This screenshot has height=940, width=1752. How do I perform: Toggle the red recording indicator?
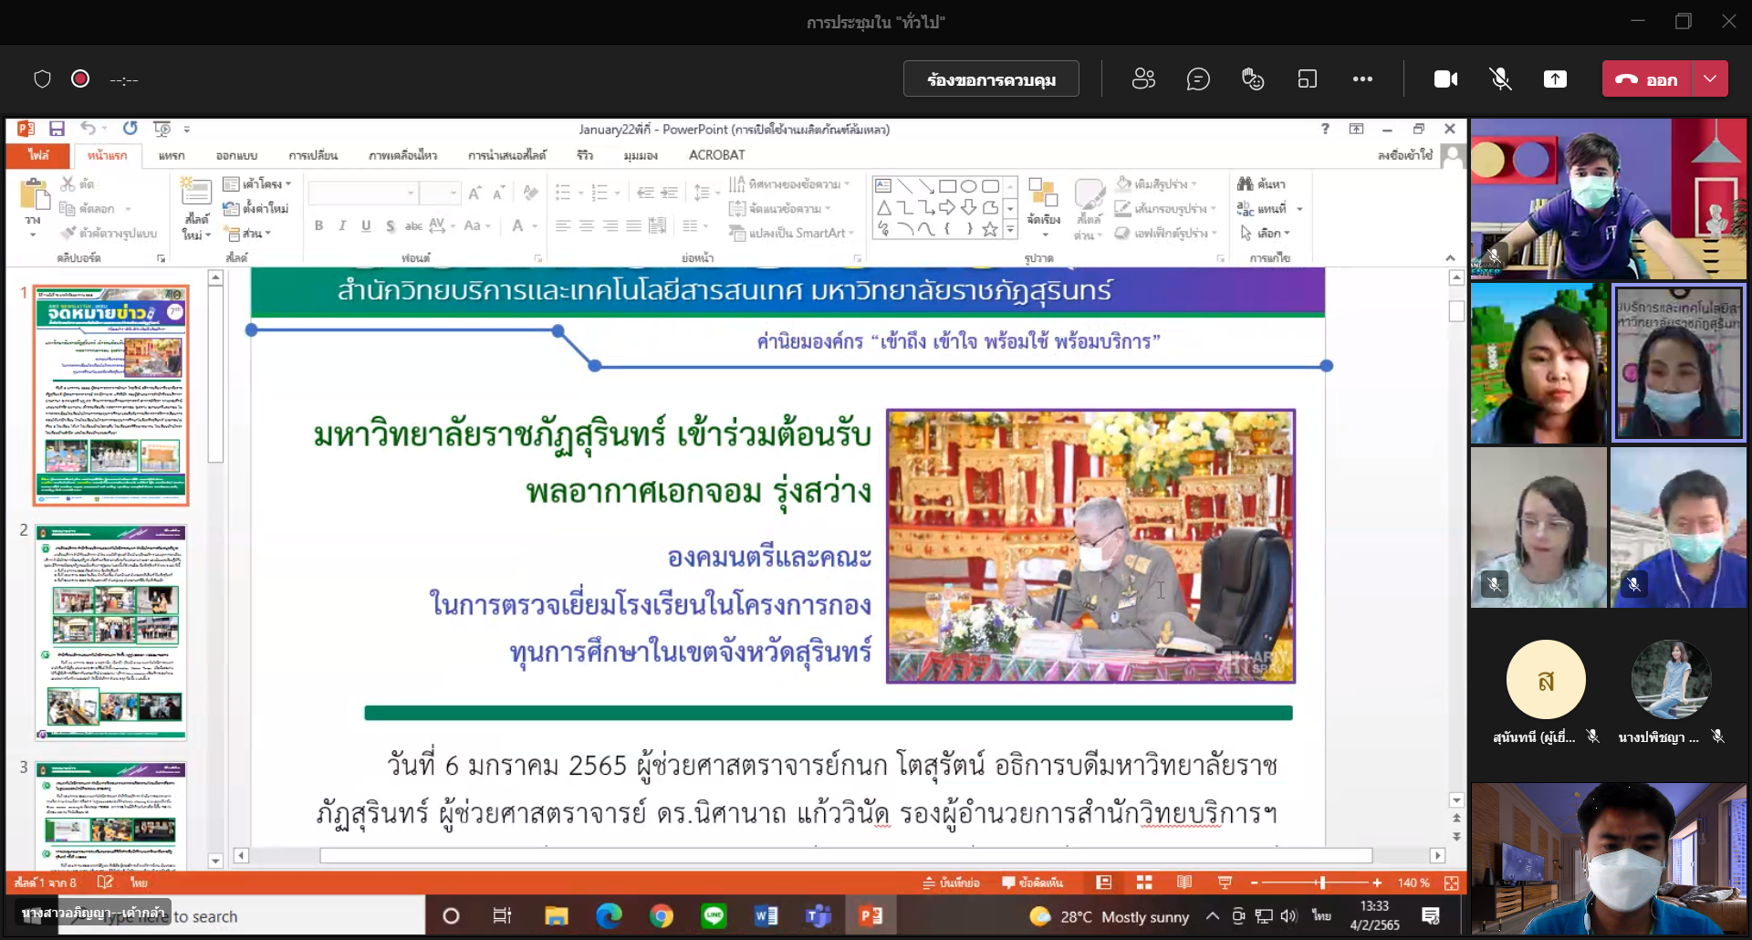[x=80, y=79]
